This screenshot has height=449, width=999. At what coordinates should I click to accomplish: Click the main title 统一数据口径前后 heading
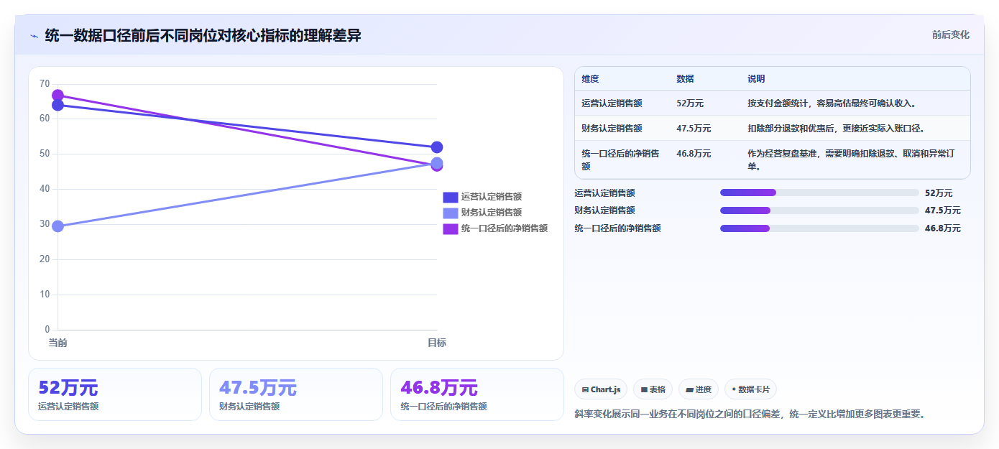pos(203,35)
